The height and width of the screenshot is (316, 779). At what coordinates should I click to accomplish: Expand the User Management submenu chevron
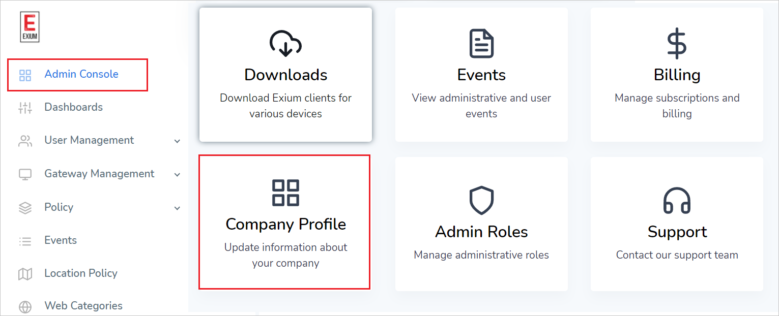coord(177,141)
